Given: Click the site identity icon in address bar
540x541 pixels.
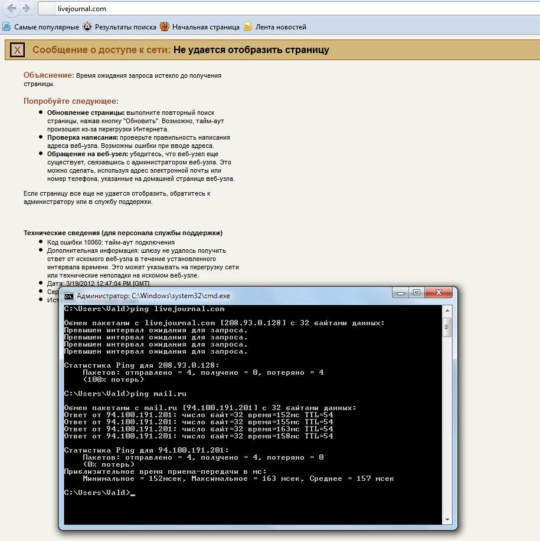Looking at the screenshot, I should (x=46, y=9).
